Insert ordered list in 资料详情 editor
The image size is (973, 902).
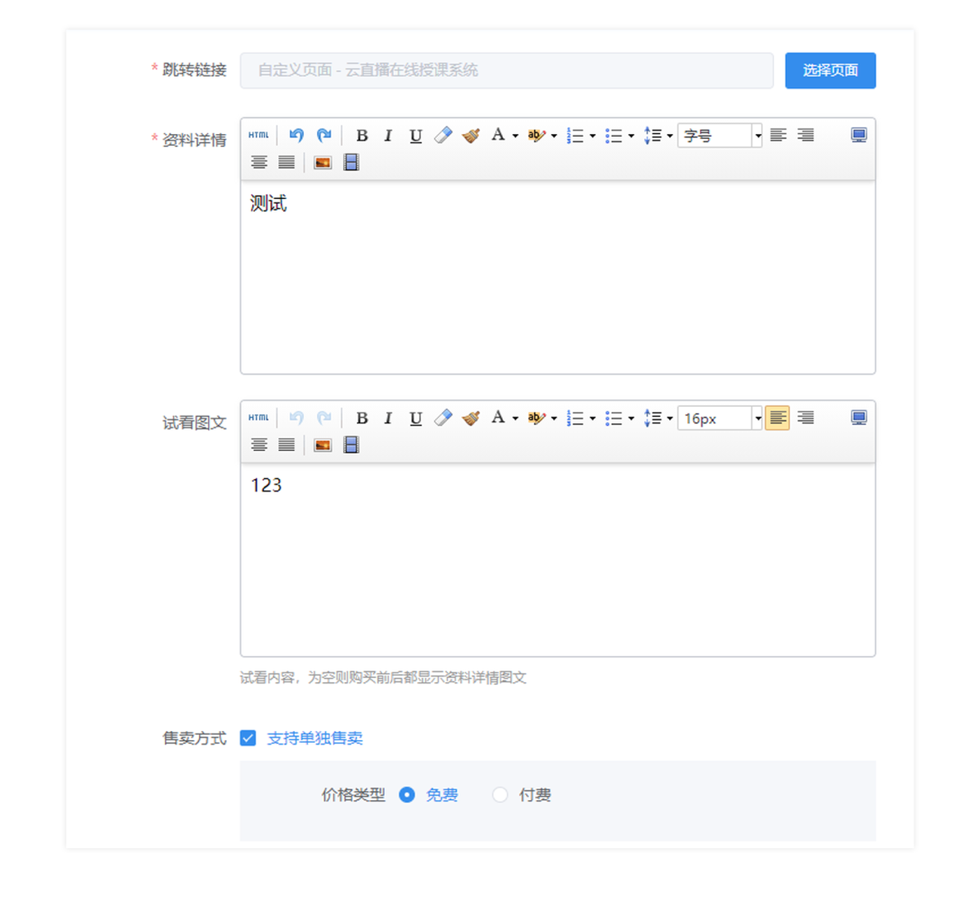tap(575, 135)
